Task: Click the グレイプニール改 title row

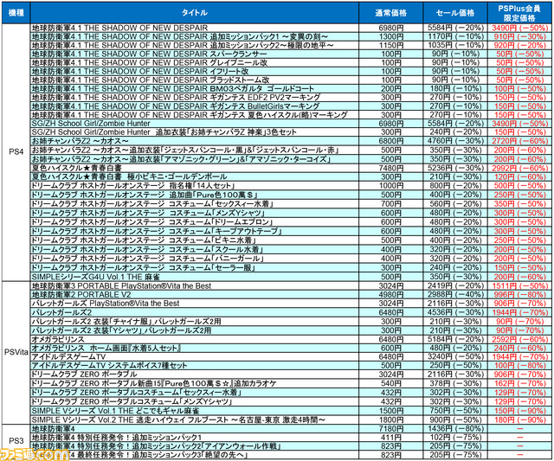Action: (x=195, y=63)
